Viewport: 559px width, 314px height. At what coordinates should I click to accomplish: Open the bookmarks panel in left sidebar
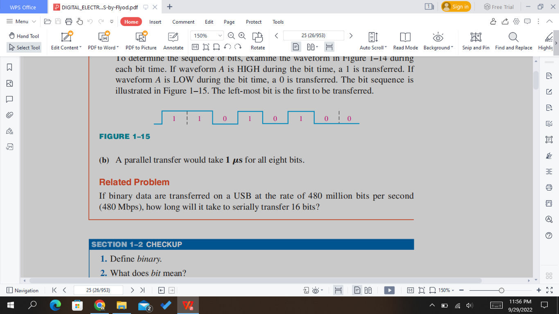coord(8,67)
